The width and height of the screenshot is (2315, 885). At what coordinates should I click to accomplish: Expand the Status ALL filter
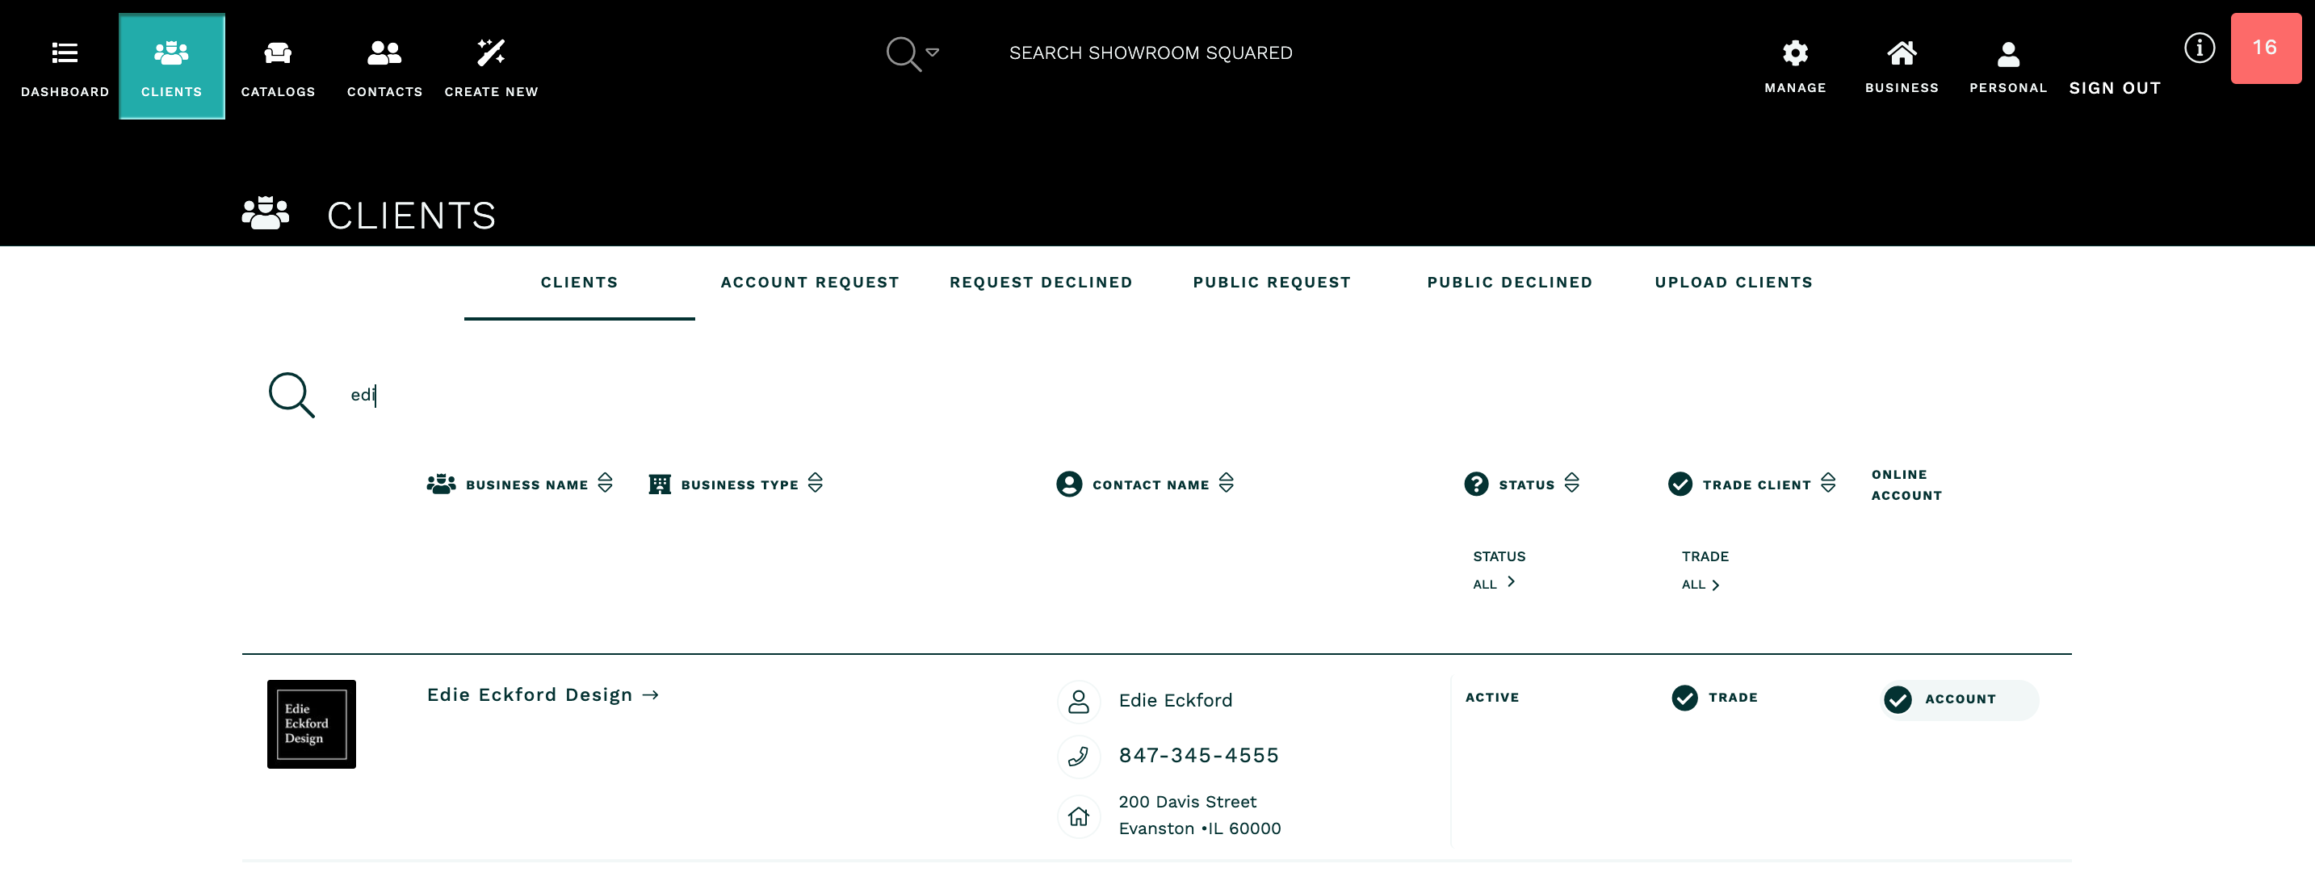[x=1495, y=583]
